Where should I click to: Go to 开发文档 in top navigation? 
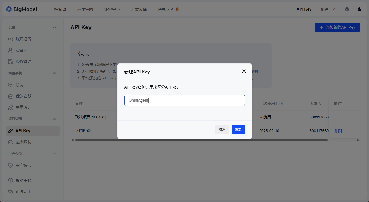(x=139, y=9)
